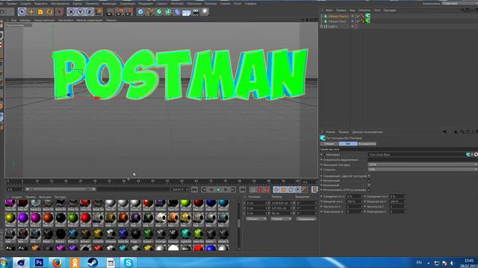Select the Scale tool

click(x=40, y=12)
